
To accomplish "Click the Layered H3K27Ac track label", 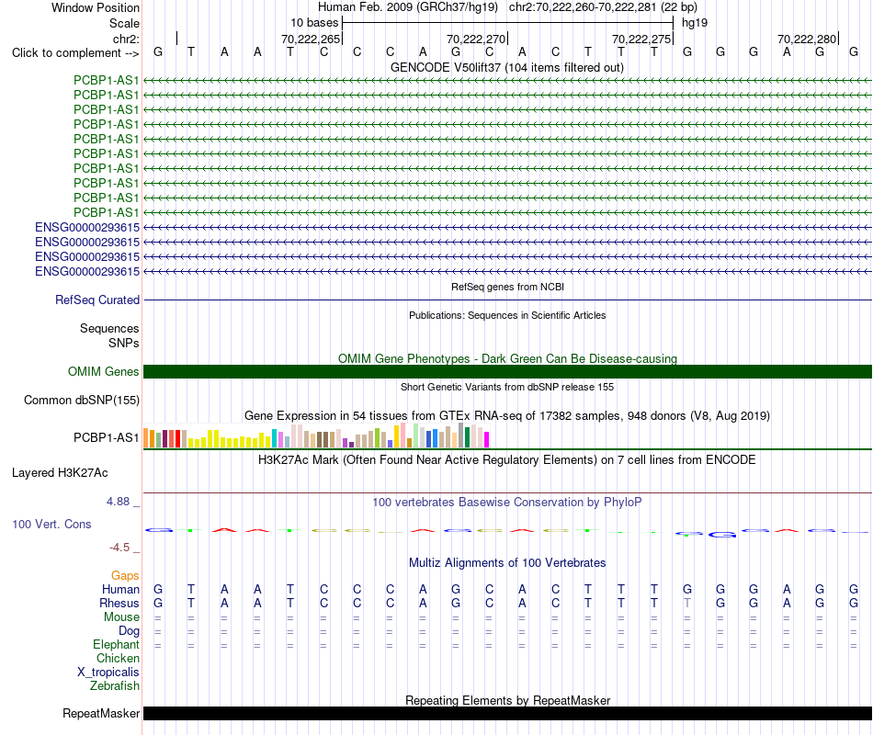I will tap(60, 473).
